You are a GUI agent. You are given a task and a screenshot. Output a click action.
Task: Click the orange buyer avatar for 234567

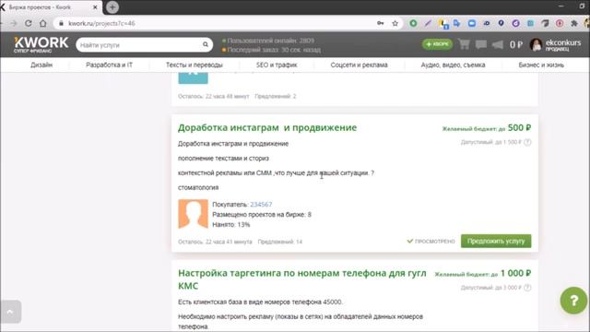(193, 214)
